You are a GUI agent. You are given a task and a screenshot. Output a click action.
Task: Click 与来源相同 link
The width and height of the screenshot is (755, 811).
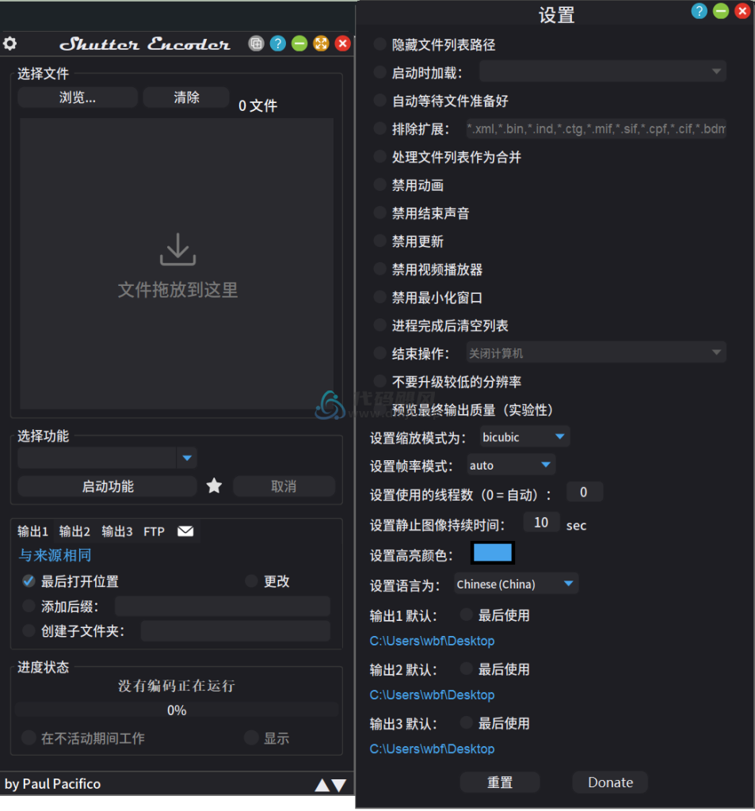tap(55, 555)
